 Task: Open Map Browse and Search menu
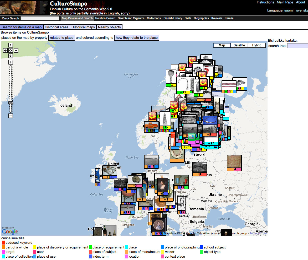point(77,18)
